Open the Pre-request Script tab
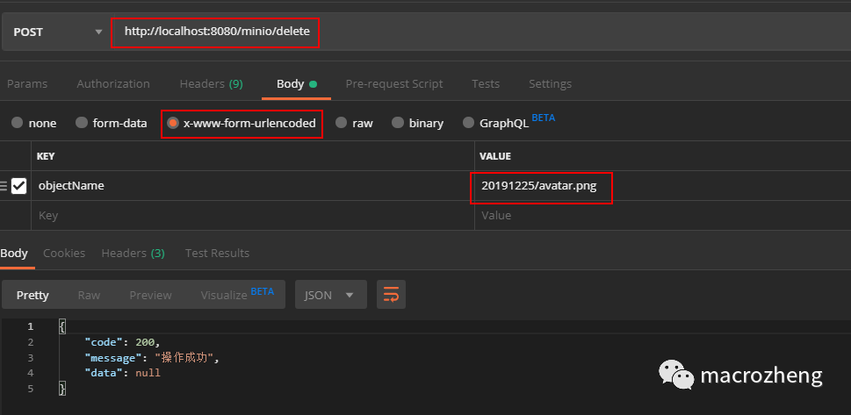 (394, 84)
